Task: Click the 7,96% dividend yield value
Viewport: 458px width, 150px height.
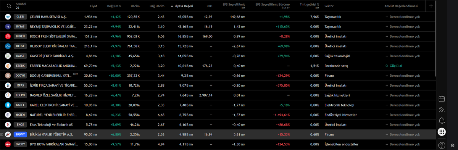Action: click(x=314, y=17)
